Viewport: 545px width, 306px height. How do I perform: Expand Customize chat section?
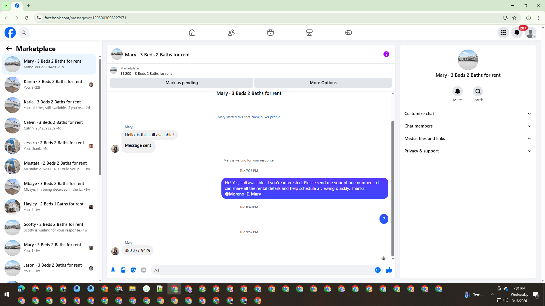click(468, 114)
